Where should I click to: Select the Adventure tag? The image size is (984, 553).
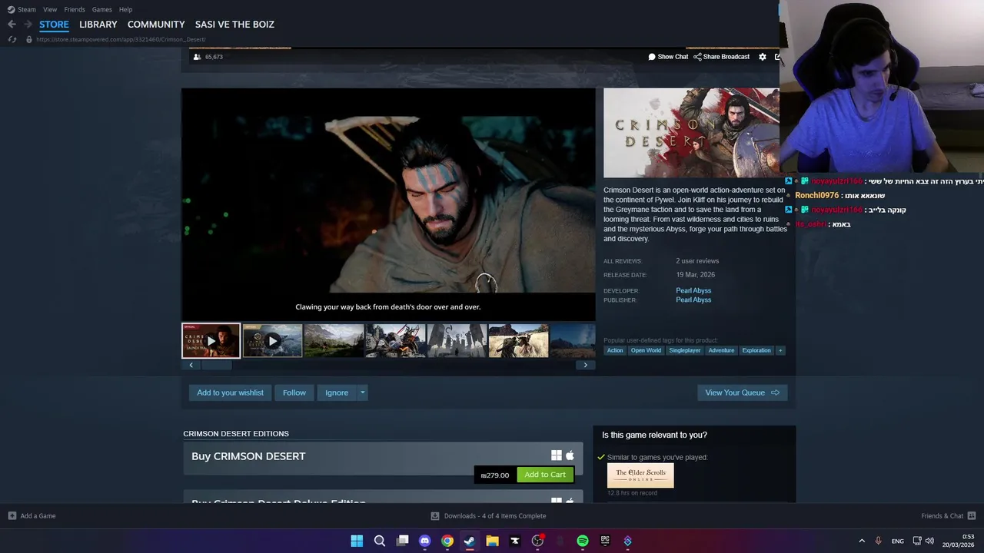721,350
